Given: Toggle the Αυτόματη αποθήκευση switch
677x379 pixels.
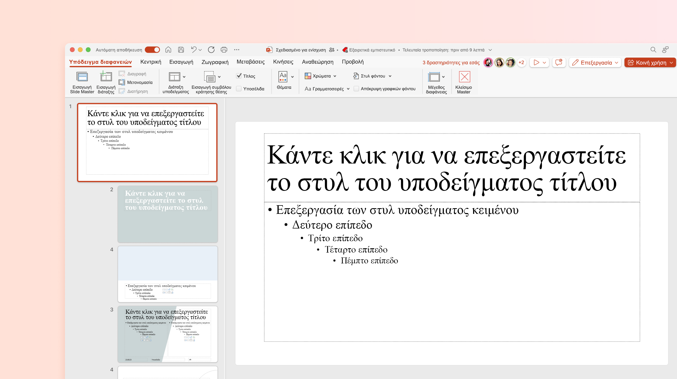Looking at the screenshot, I should [152, 50].
